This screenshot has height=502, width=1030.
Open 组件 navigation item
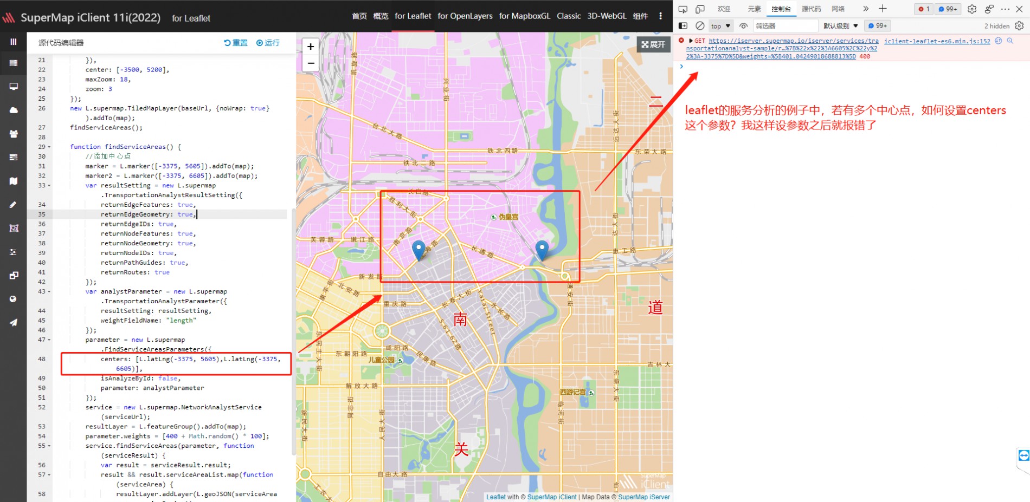640,16
